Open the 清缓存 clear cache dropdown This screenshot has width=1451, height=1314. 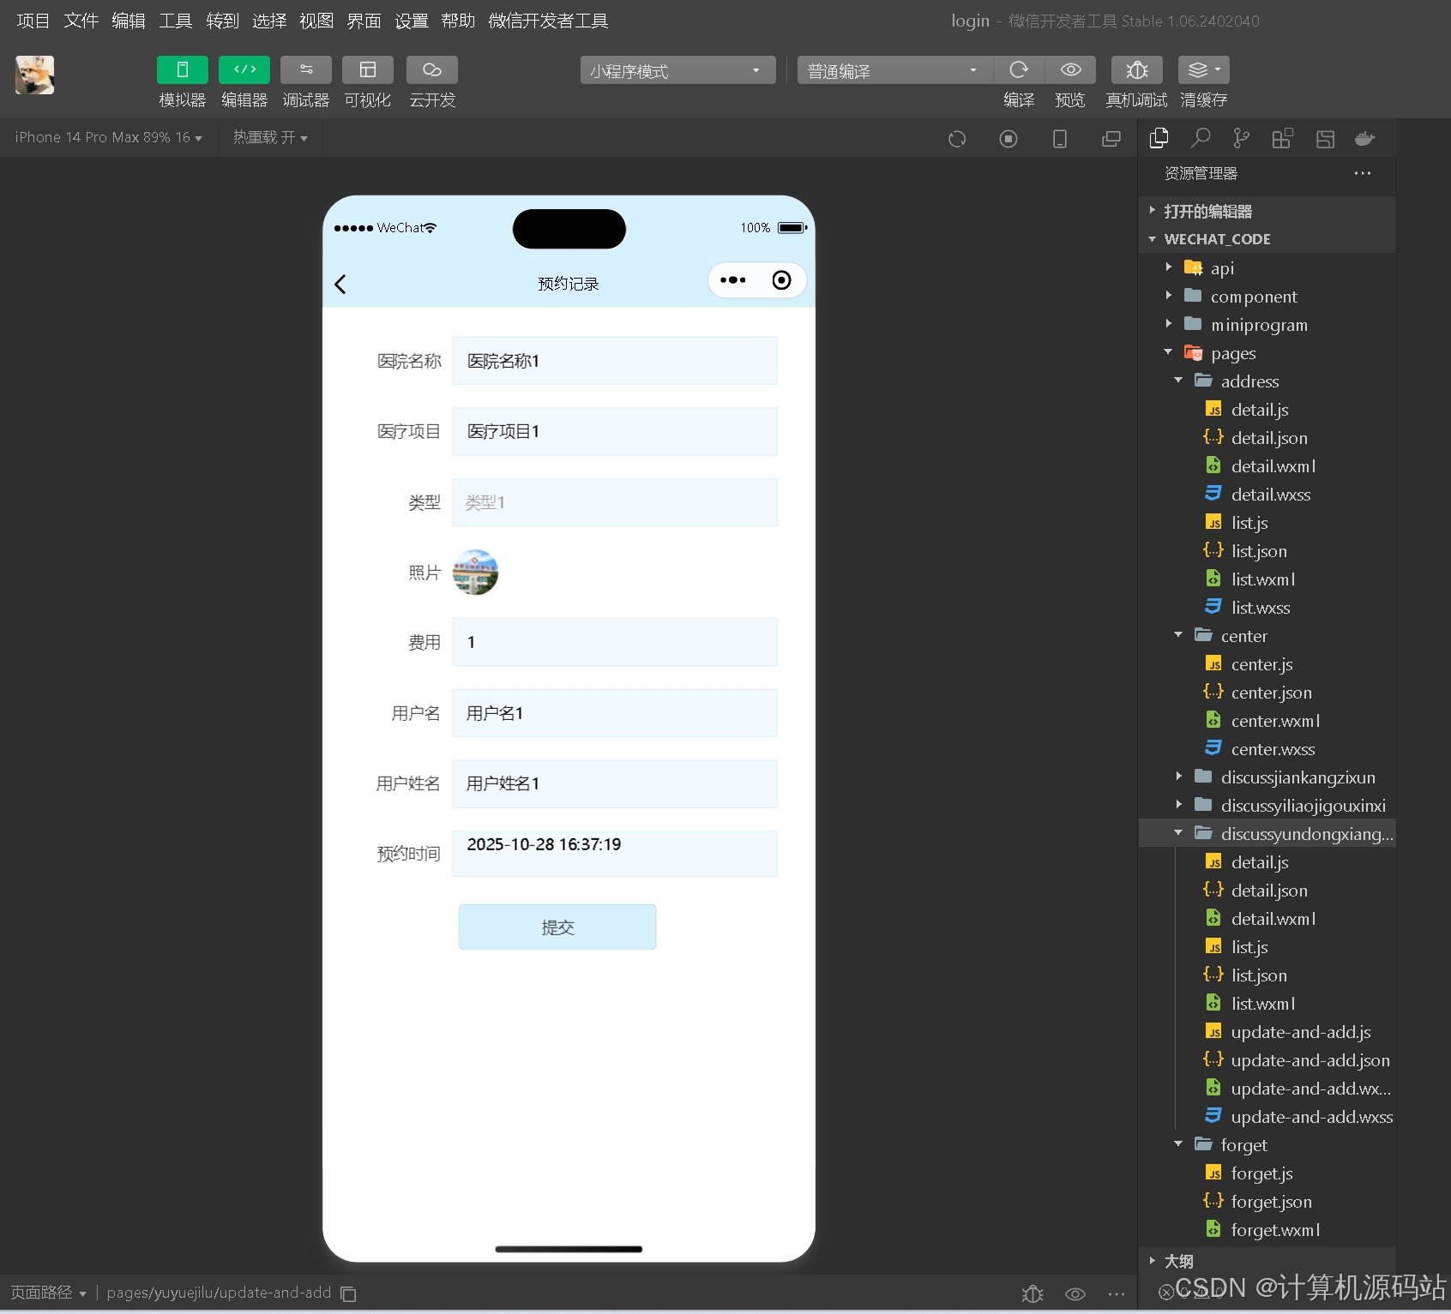[1204, 70]
